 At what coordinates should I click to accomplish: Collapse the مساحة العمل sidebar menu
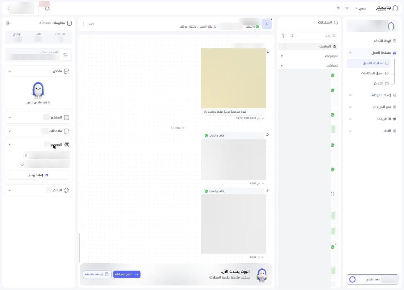coord(350,53)
